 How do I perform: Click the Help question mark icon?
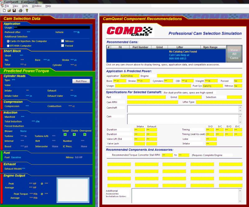(27, 11)
